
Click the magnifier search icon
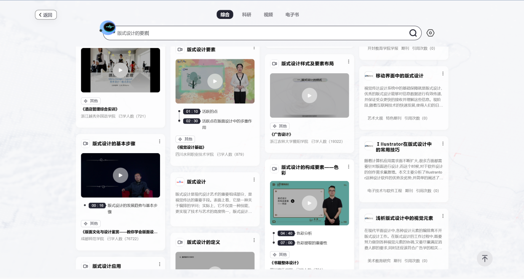pyautogui.click(x=413, y=33)
